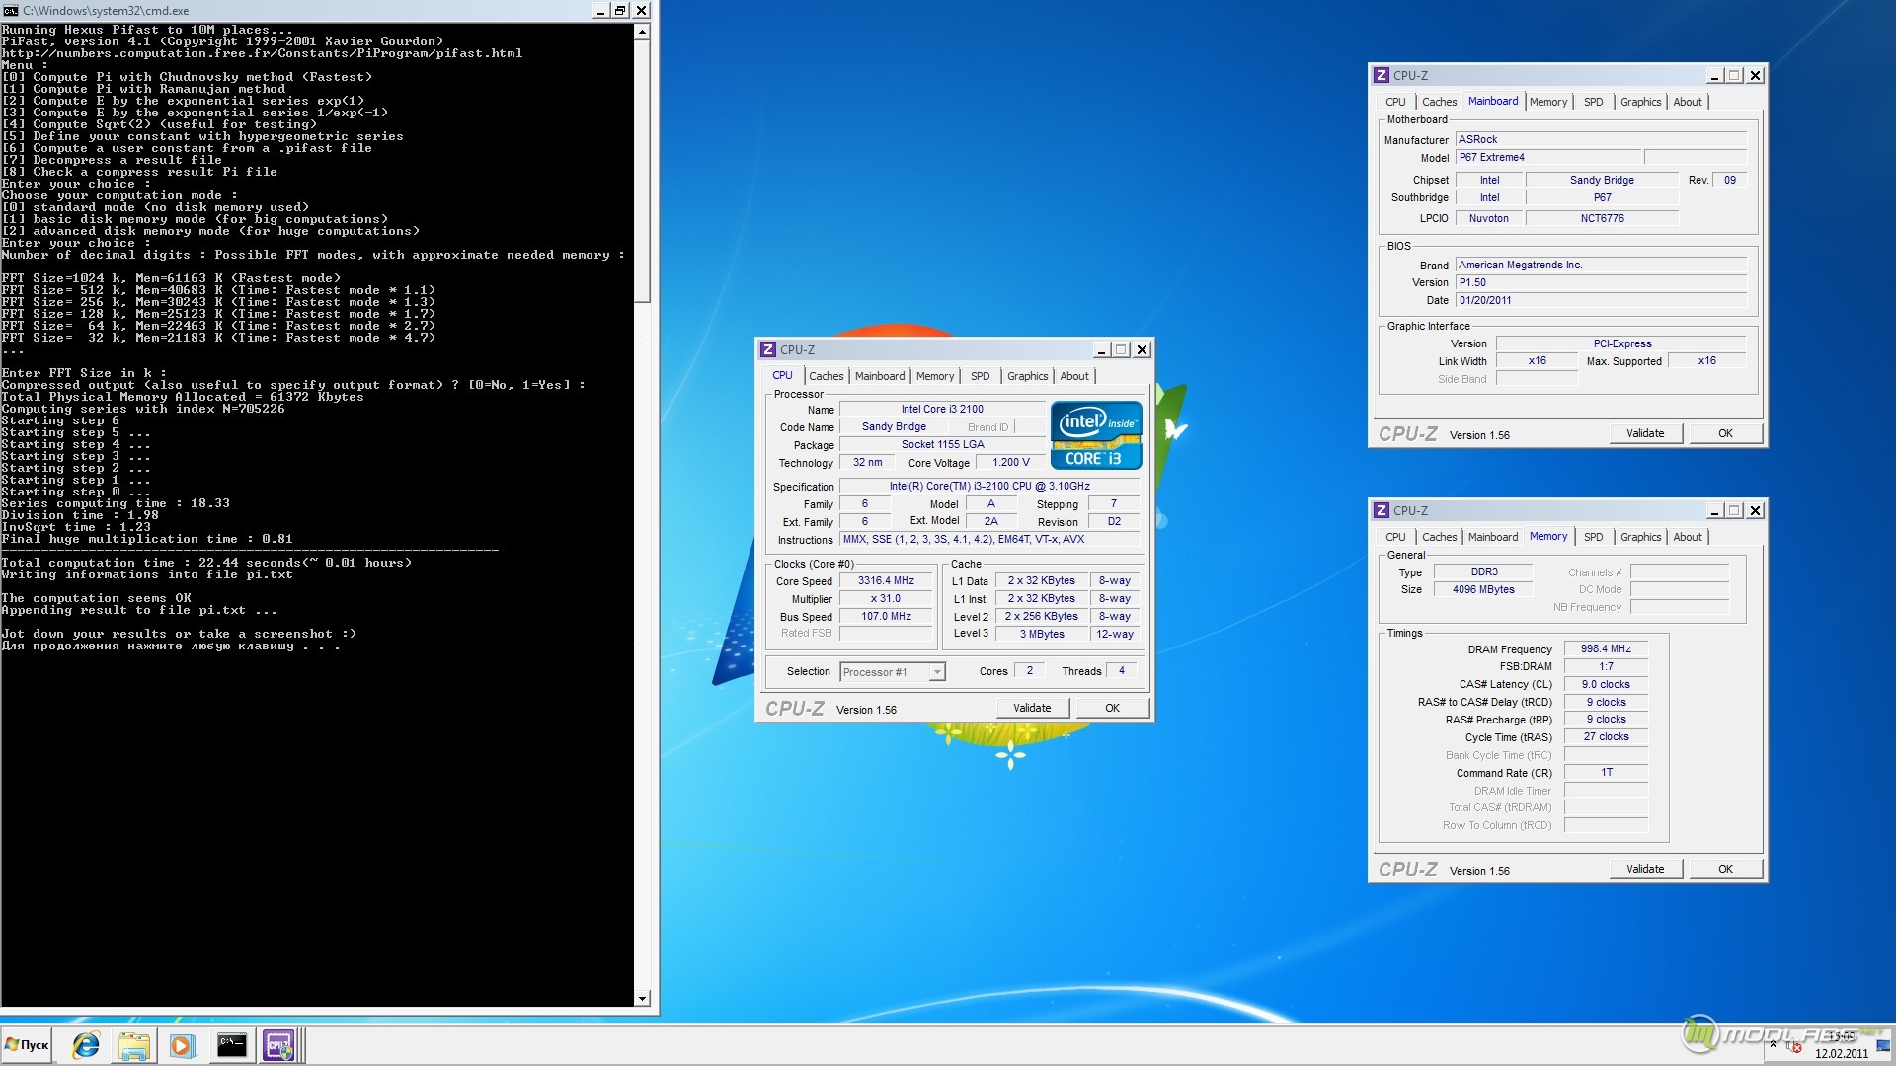
Task: Click the Core Voltage 1.200 V field
Action: pyautogui.click(x=1010, y=463)
